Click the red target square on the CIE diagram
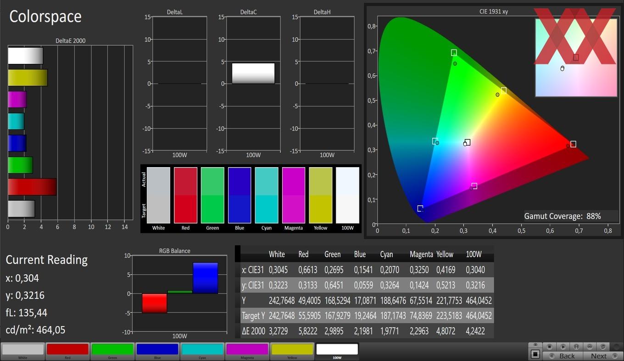The width and height of the screenshot is (624, 361). (573, 144)
